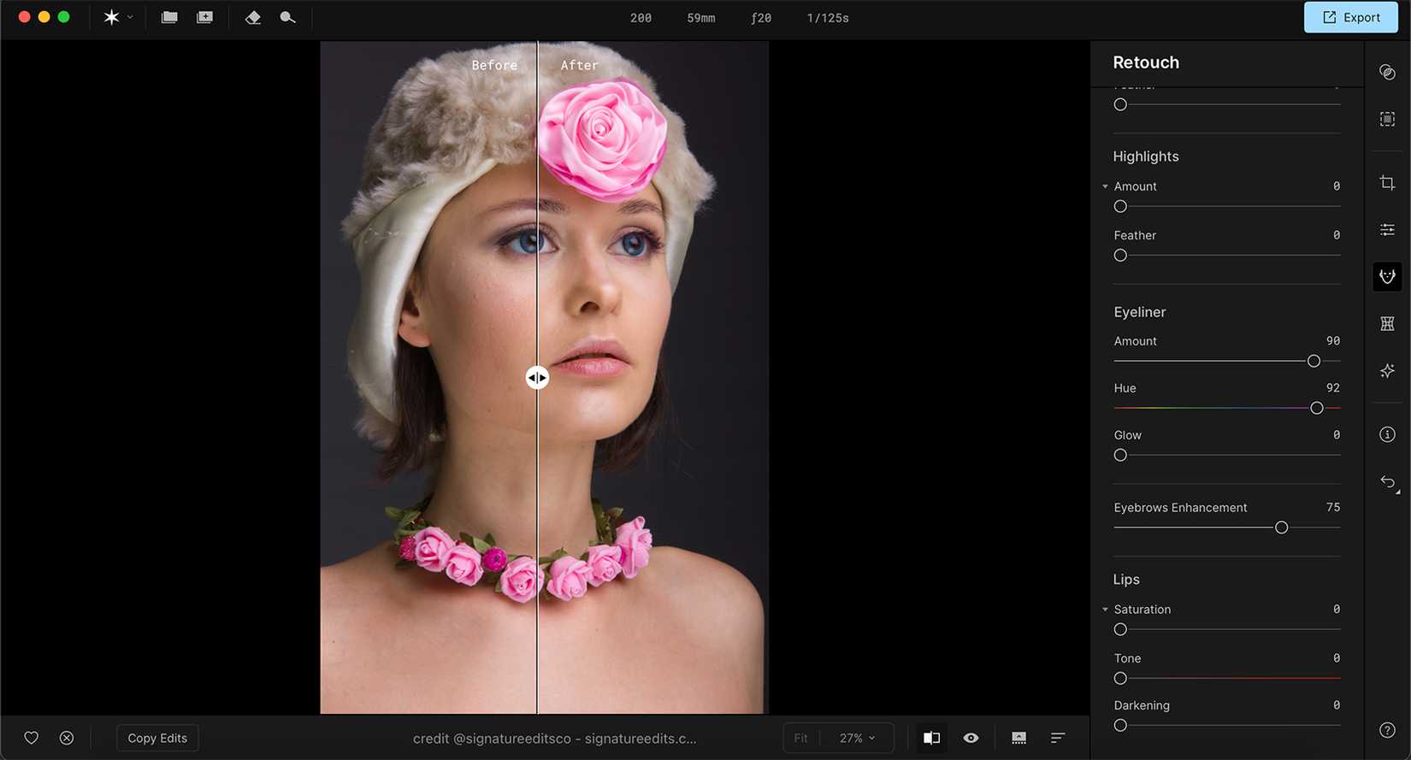This screenshot has height=760, width=1411.
Task: Click the Lips Darkening slider handle
Action: pyautogui.click(x=1120, y=726)
